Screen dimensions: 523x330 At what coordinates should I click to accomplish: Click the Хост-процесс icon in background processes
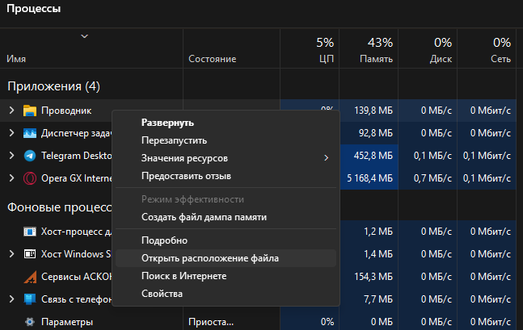pos(30,232)
